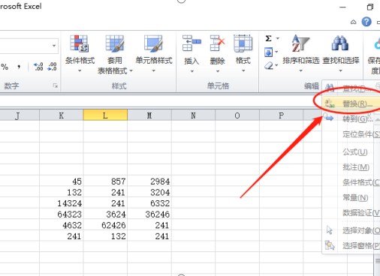Viewport: 380px width, 276px height.
Task: Open 条件格式 conditional formatting
Action: tap(80, 53)
